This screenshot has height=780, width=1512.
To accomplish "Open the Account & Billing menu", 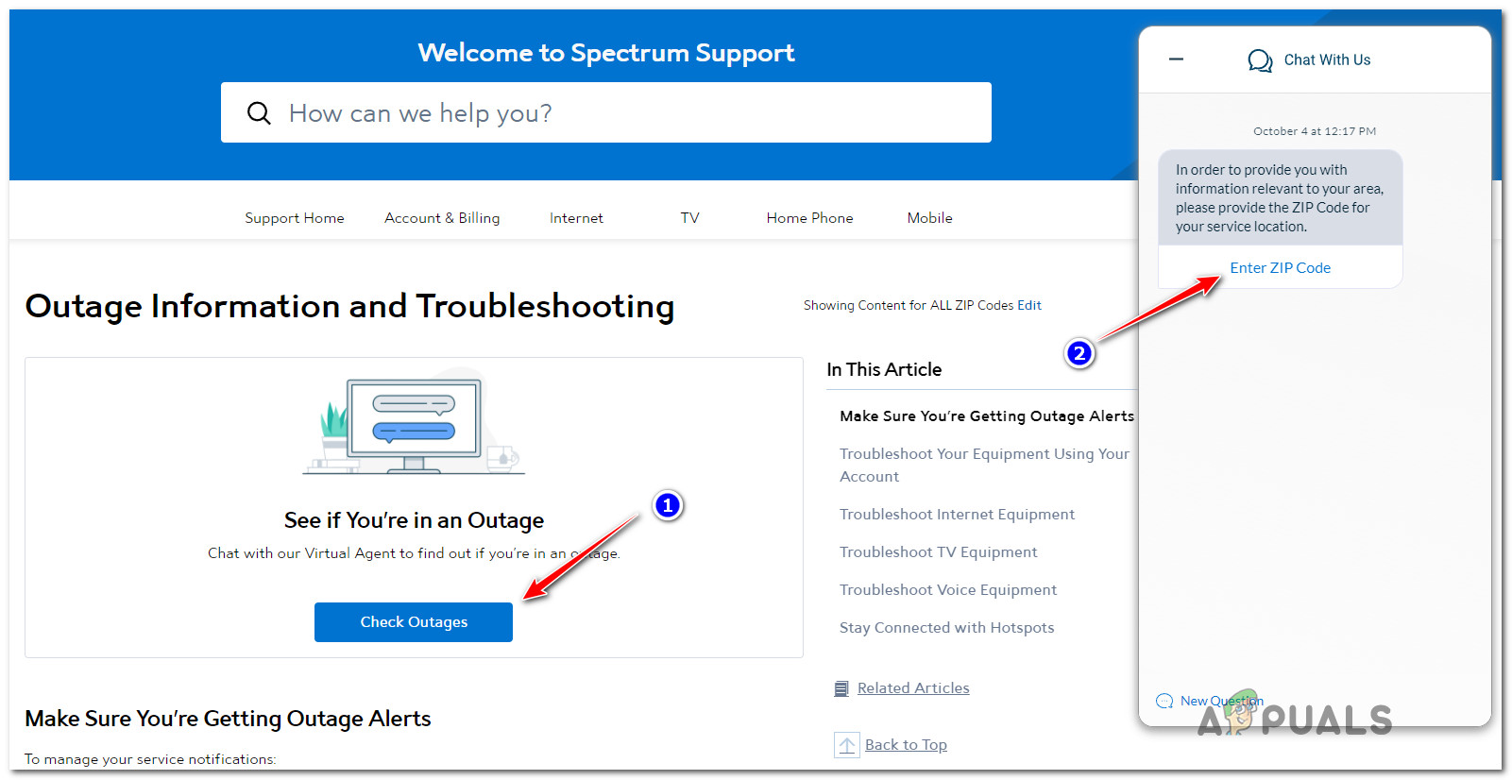I will [442, 218].
